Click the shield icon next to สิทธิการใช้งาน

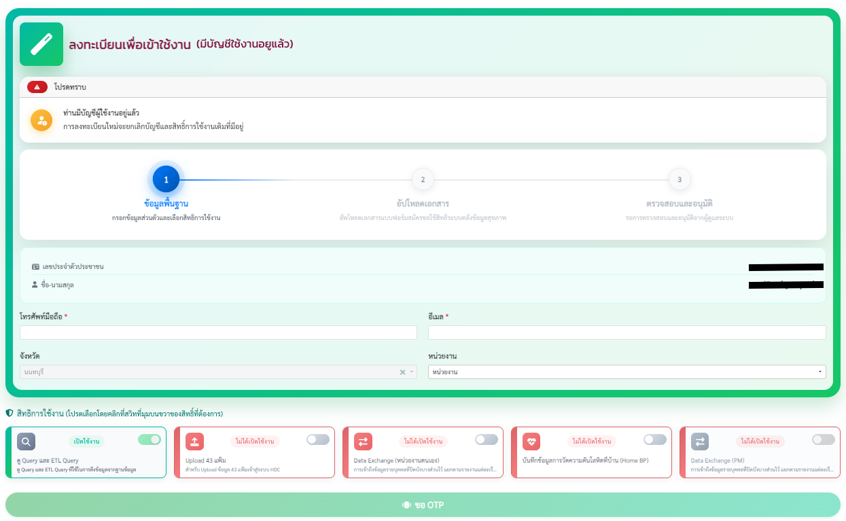10,413
